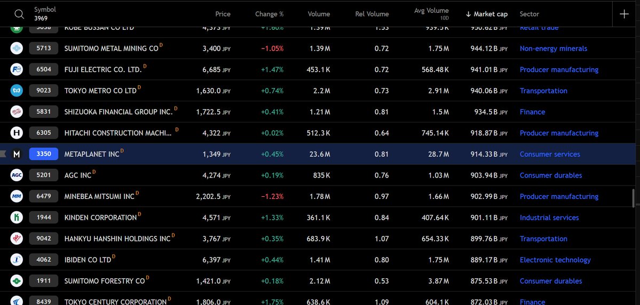Sort by Rel Volume column header

372,14
